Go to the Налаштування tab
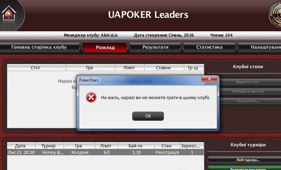The image size is (281, 170). tap(259, 47)
